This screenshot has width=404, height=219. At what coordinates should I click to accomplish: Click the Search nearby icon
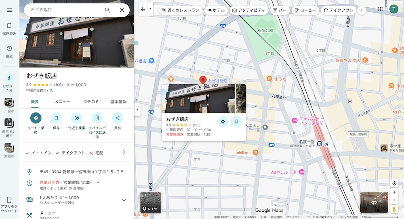[76, 118]
